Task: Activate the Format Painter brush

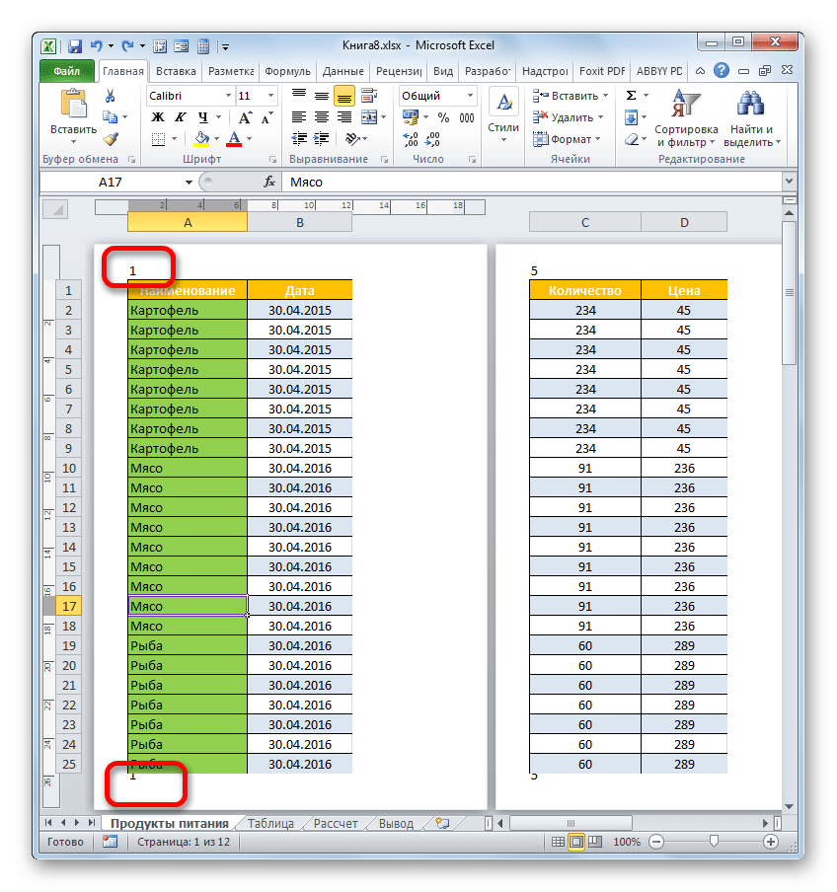Action: click(x=111, y=139)
